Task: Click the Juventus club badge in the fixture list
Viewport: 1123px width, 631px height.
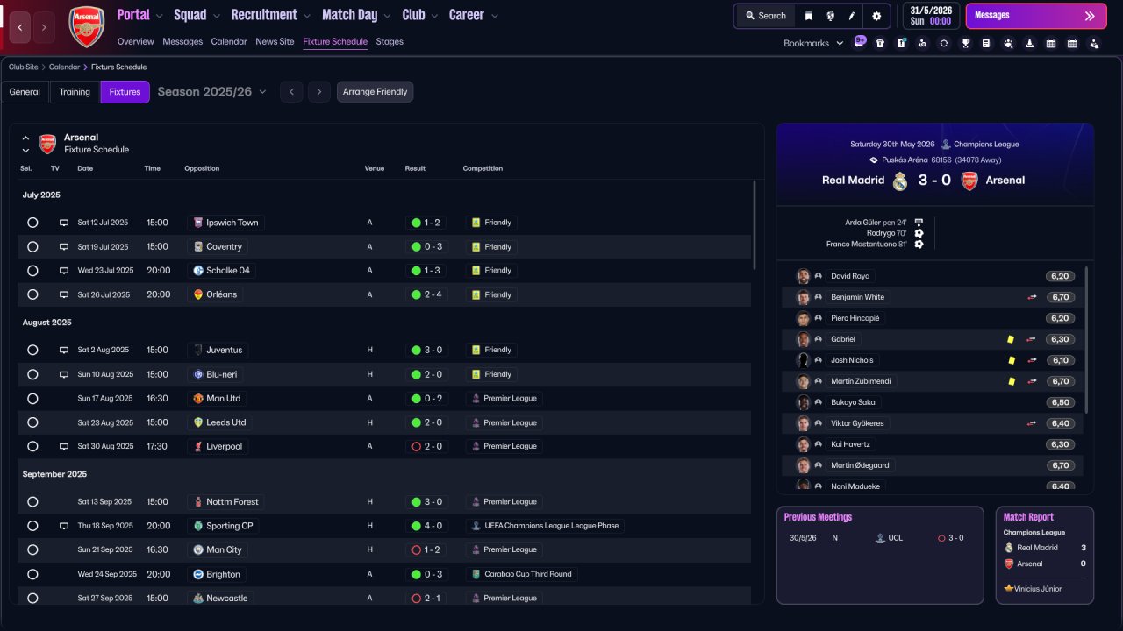Action: coord(198,350)
